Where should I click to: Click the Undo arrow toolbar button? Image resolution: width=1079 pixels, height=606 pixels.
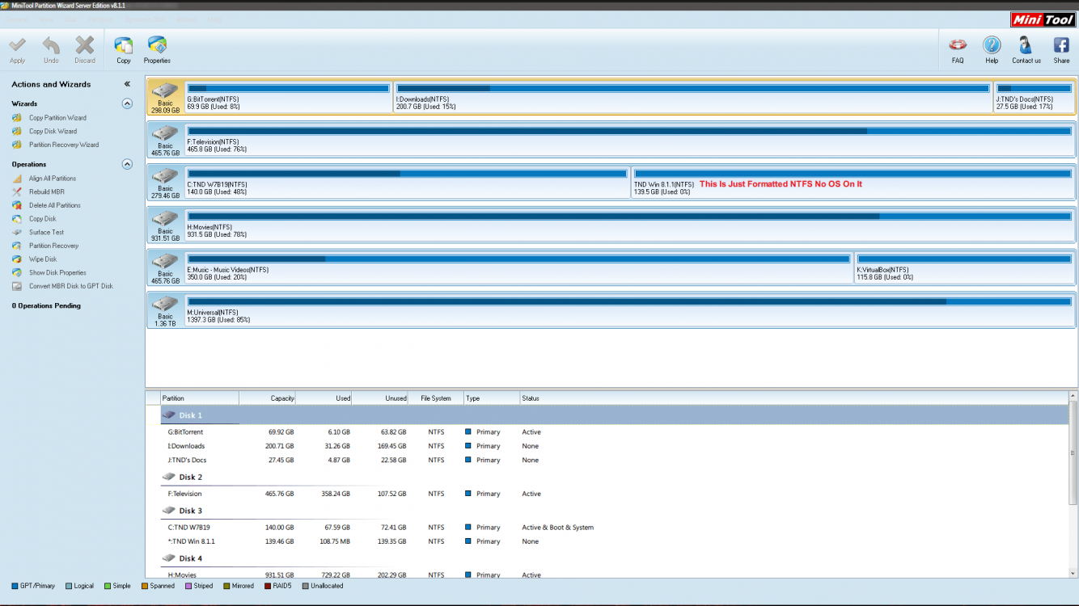point(51,49)
